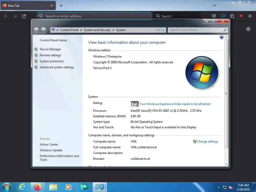This screenshot has height=192, width=256.
Task: Click the scrollbar down arrow in System window
Action: click(x=226, y=164)
